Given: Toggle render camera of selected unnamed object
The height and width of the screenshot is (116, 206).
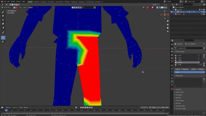Looking at the screenshot, I should coord(204,12).
